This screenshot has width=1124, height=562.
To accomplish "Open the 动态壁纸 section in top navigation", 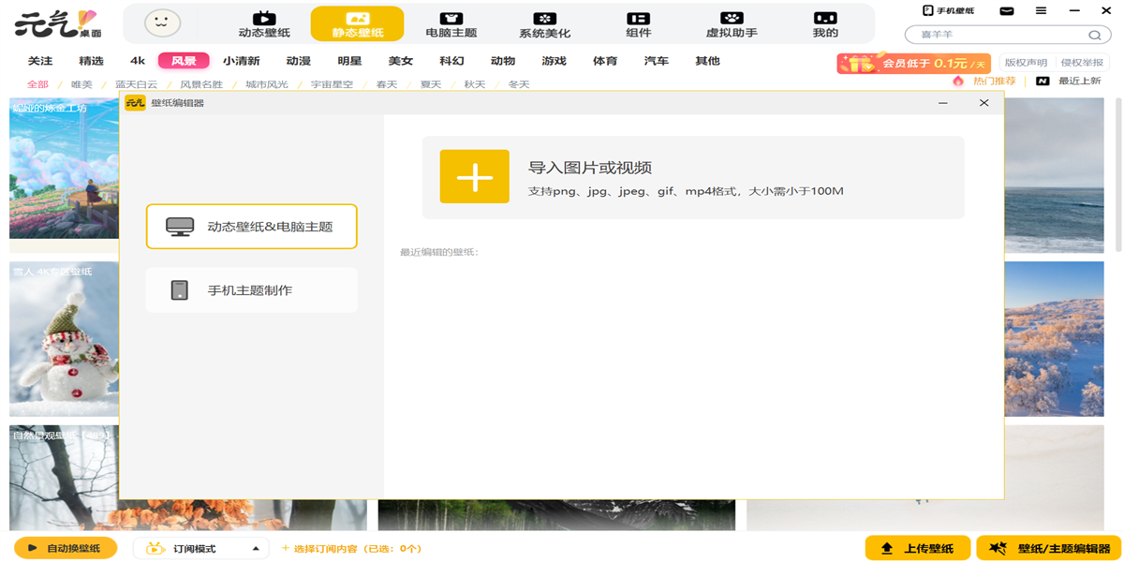I will pos(263,22).
